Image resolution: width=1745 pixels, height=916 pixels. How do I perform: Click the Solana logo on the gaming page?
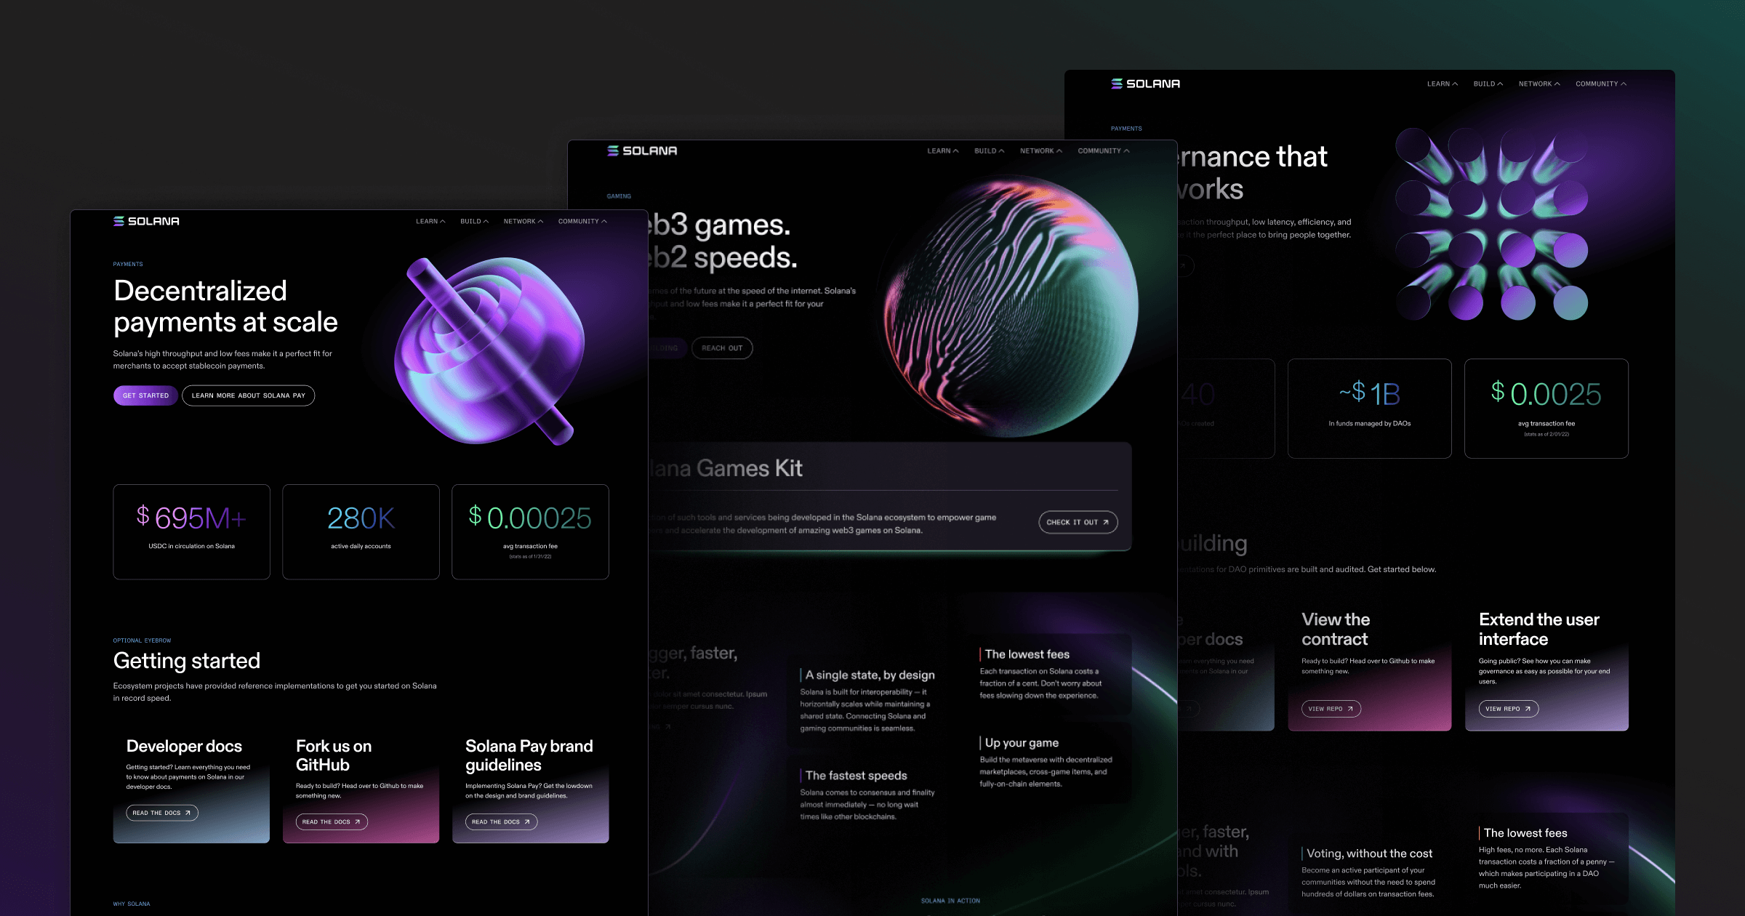[x=642, y=150]
